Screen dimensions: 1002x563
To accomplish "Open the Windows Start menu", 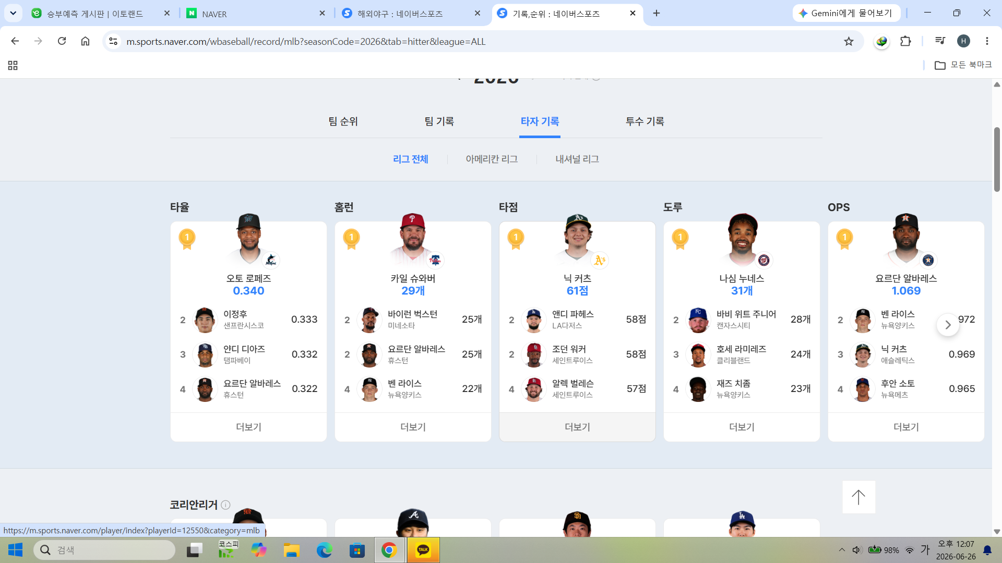I will (x=16, y=550).
